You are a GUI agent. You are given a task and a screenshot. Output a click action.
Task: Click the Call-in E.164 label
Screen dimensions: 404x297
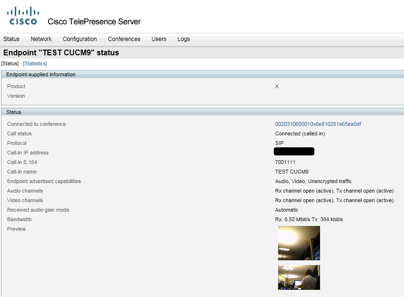tap(22, 162)
